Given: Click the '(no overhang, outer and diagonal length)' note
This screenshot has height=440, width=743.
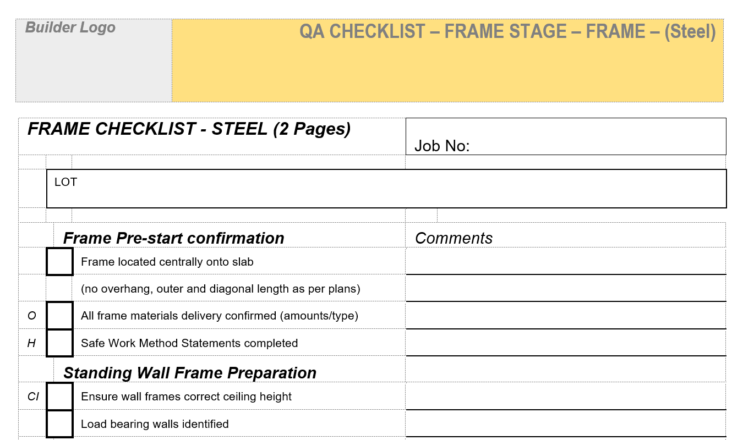Looking at the screenshot, I should (221, 289).
